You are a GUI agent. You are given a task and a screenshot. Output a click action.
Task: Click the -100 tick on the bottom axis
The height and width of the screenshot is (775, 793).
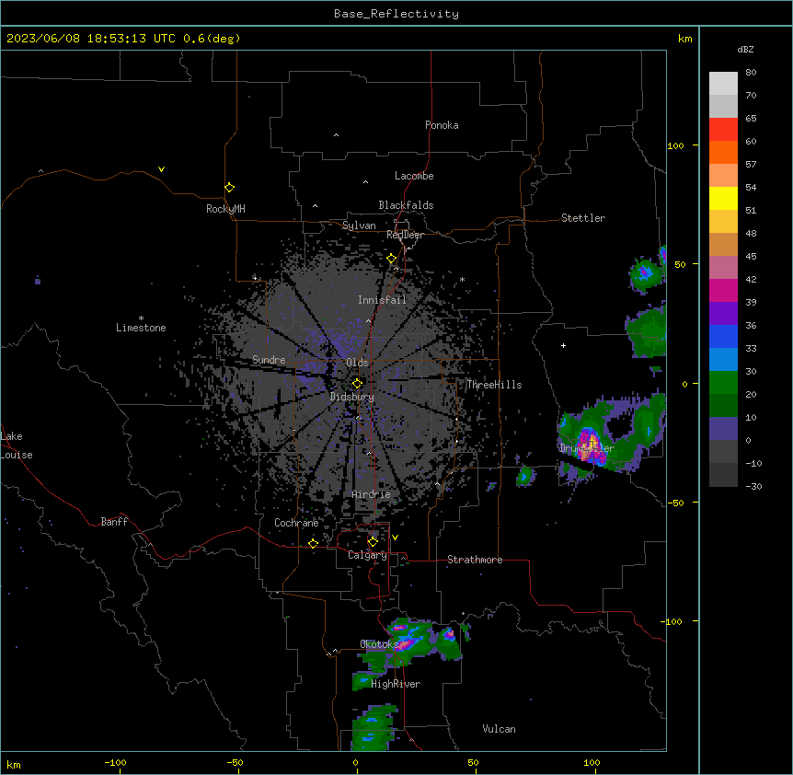point(115,762)
